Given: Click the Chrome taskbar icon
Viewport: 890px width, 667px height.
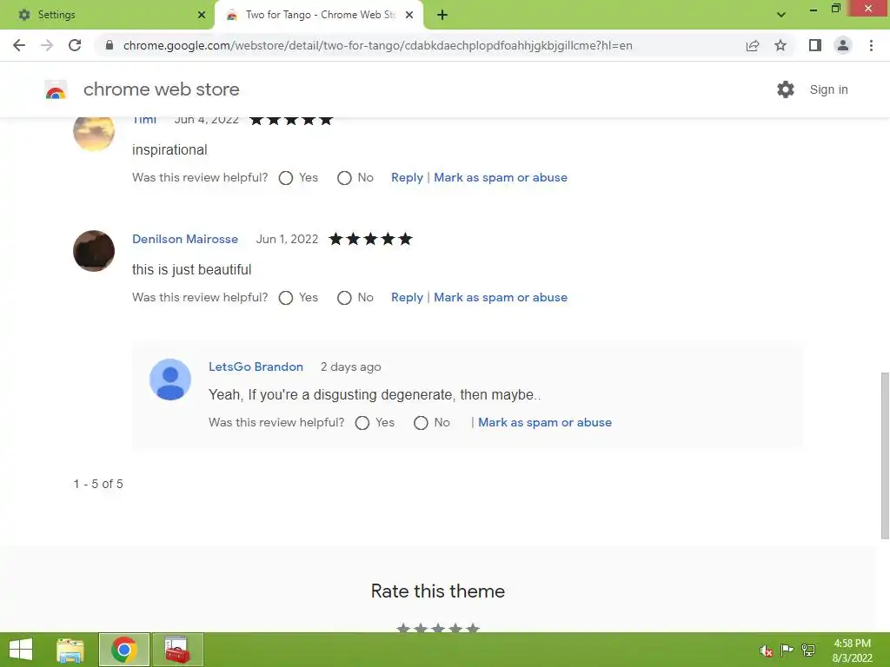Looking at the screenshot, I should 124,650.
